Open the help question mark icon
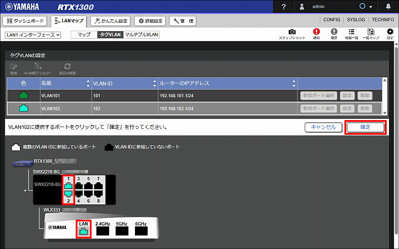Image resolution: width=399 pixels, height=249 pixels. click(284, 6)
